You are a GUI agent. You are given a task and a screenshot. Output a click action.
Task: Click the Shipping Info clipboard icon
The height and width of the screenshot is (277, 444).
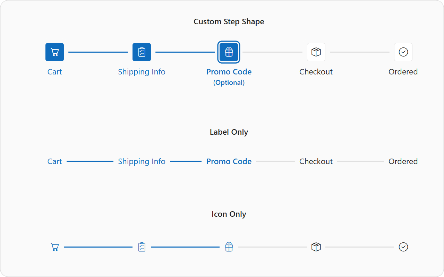tap(142, 52)
